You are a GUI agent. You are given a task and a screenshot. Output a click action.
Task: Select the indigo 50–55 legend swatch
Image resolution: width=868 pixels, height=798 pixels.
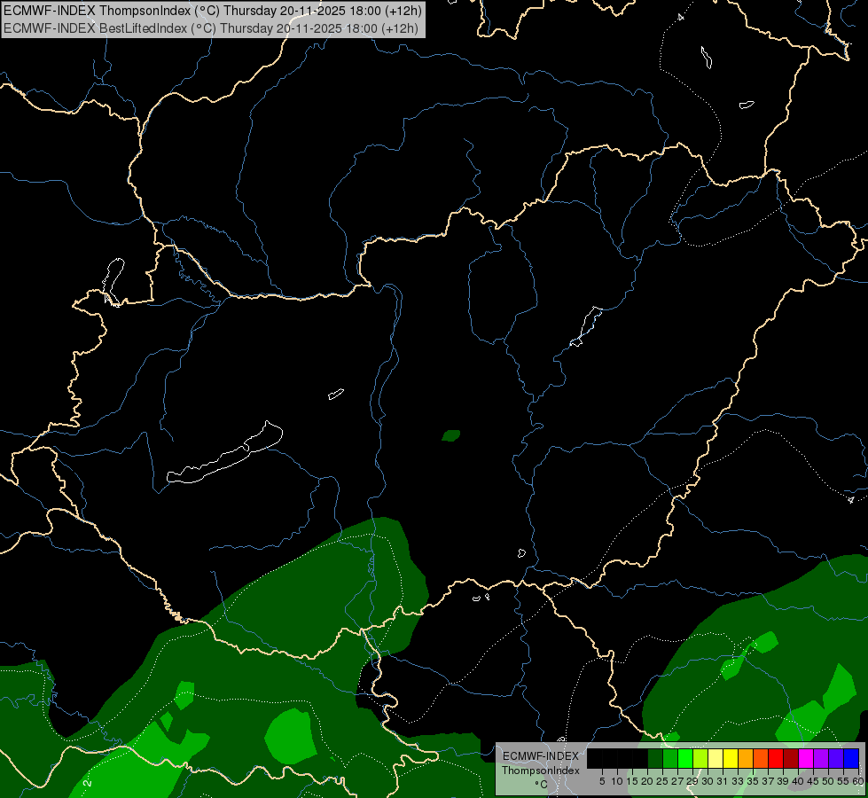click(836, 758)
